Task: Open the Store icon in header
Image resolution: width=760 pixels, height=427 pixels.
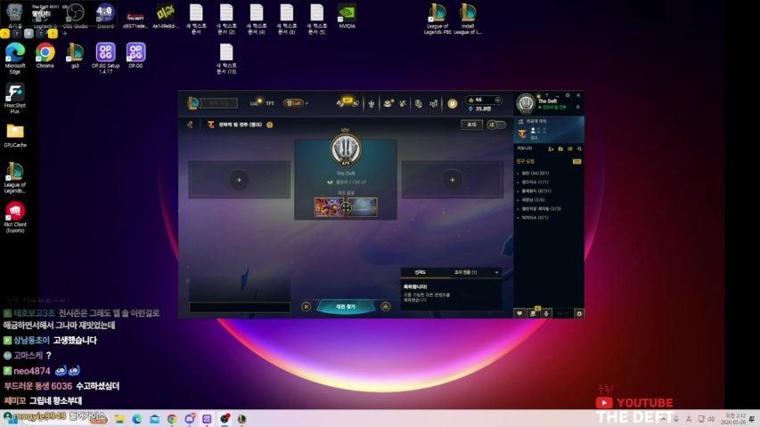Action: (x=434, y=103)
